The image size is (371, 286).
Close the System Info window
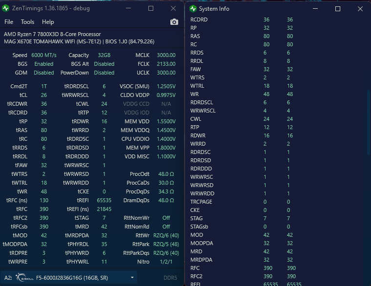coord(360,9)
